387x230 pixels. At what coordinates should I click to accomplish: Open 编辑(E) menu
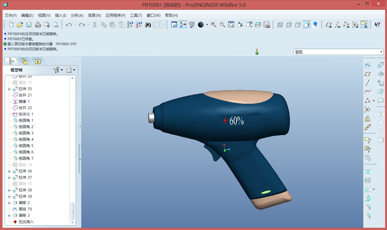coord(27,15)
